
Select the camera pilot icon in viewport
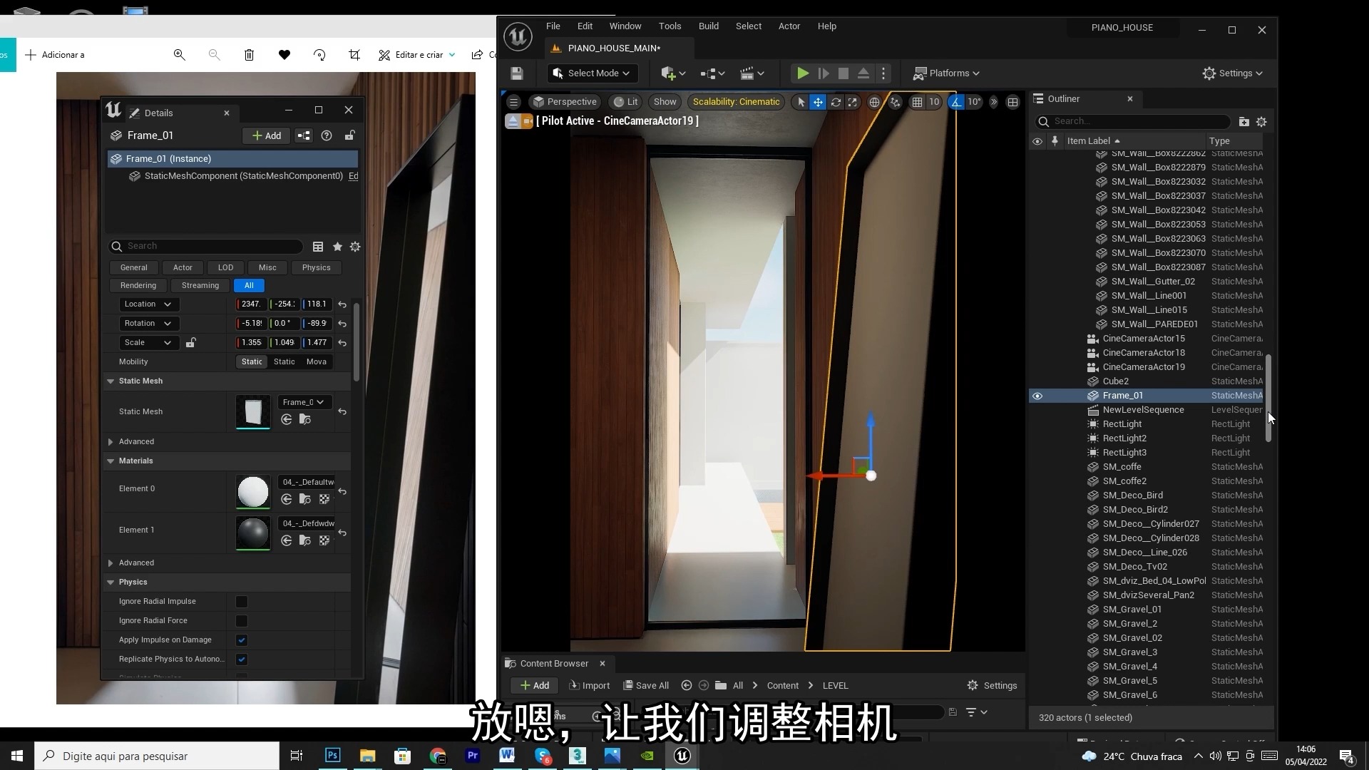[x=524, y=120]
